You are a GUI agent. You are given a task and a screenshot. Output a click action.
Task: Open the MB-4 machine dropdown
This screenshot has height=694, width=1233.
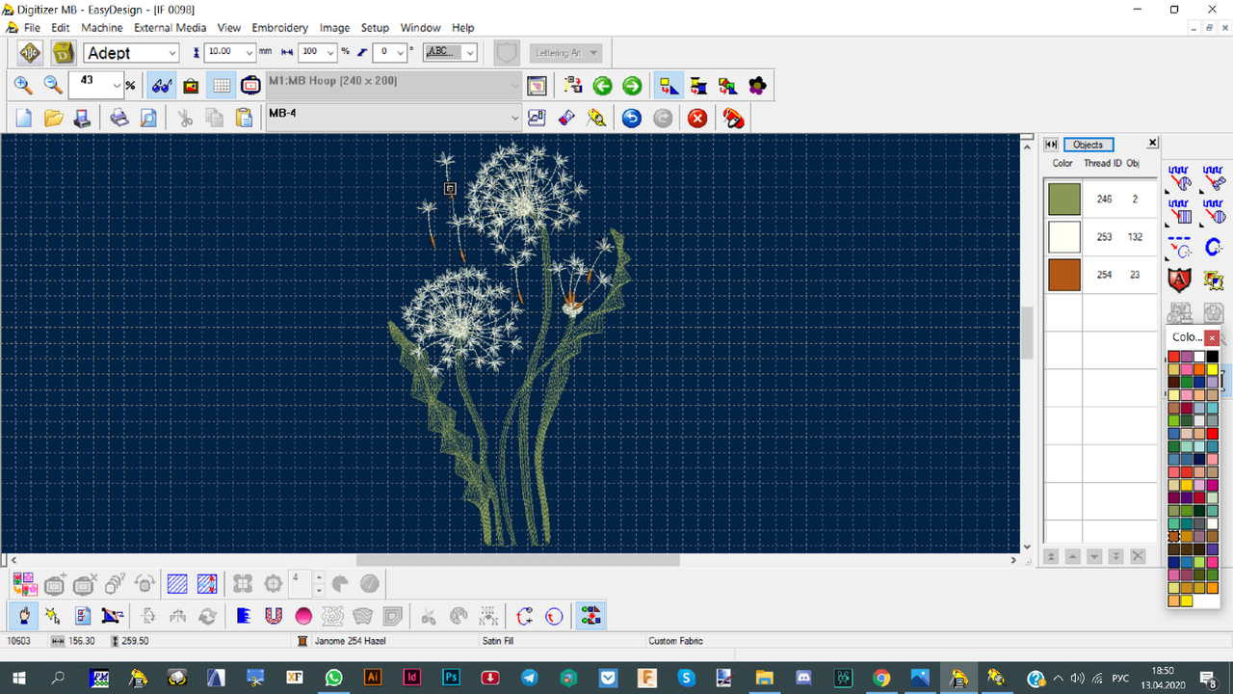pos(514,118)
